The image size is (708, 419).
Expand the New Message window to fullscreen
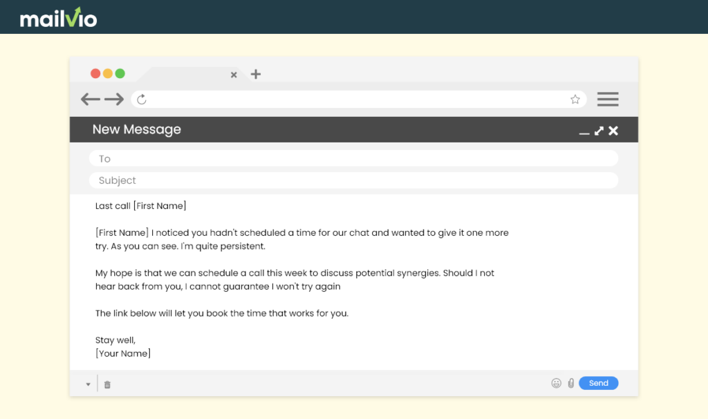(x=599, y=131)
